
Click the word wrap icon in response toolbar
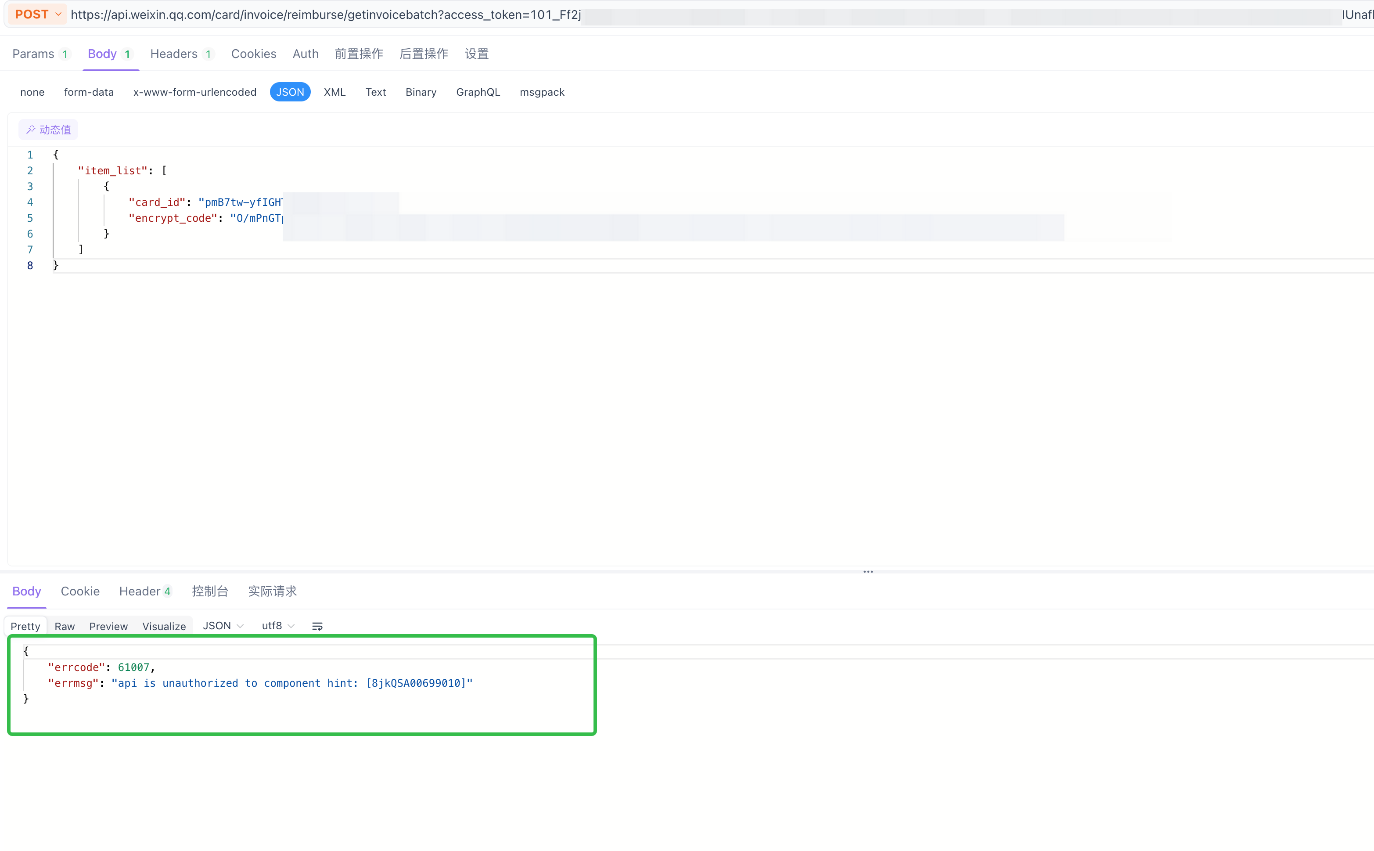click(317, 626)
